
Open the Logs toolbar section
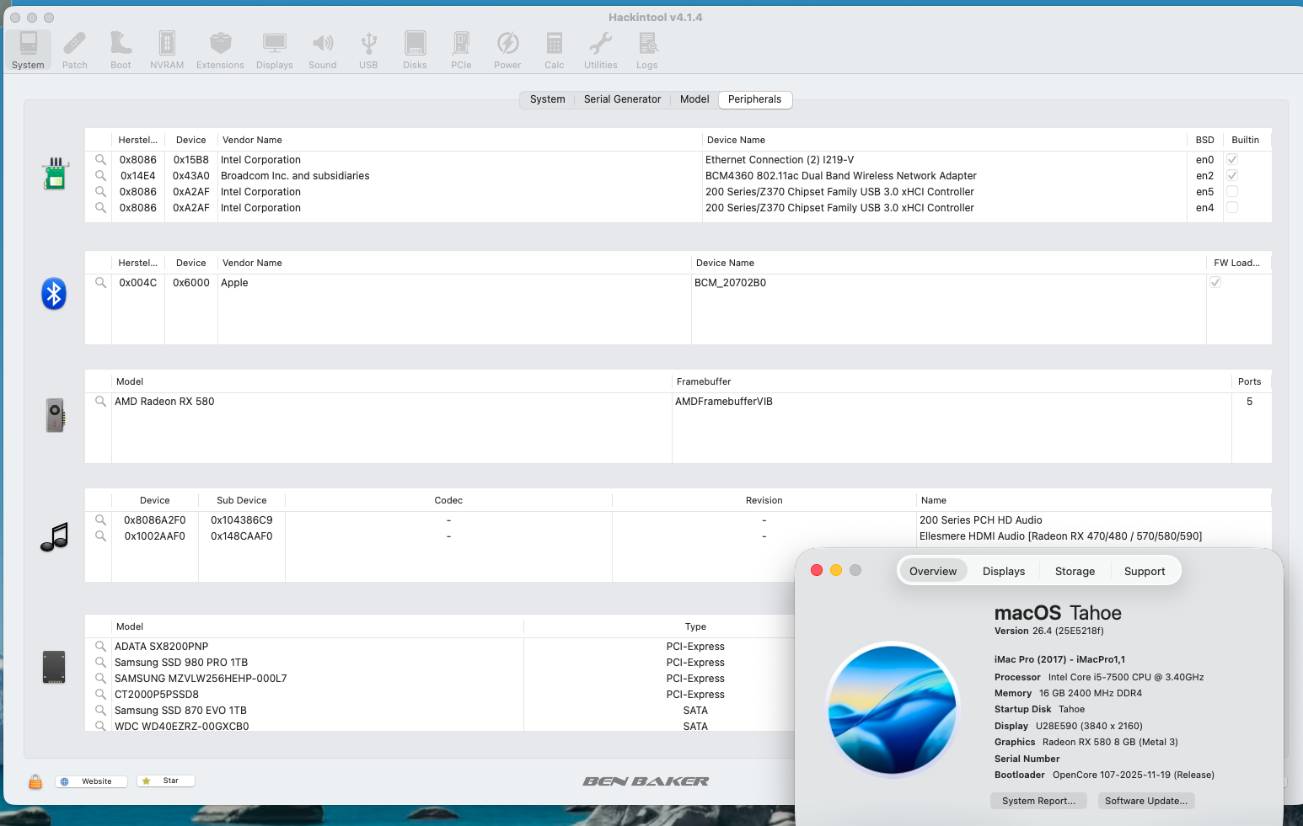tap(646, 50)
